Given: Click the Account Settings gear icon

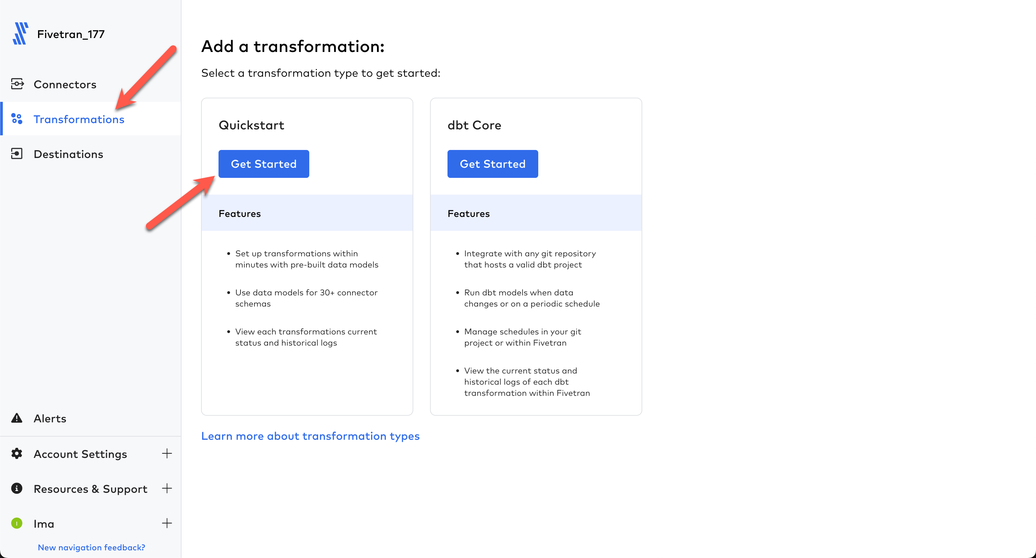Looking at the screenshot, I should point(16,454).
